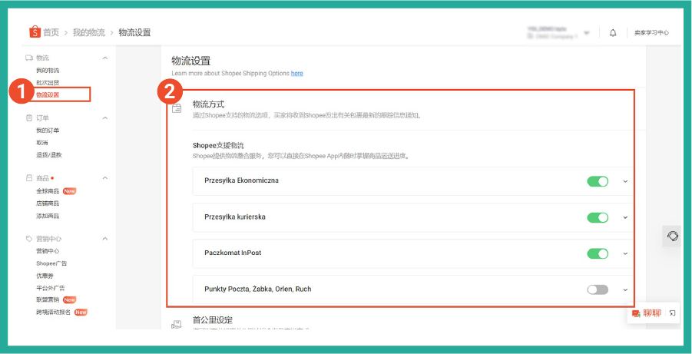Go to 首页 in the breadcrumb
The height and width of the screenshot is (354, 692).
coord(51,33)
